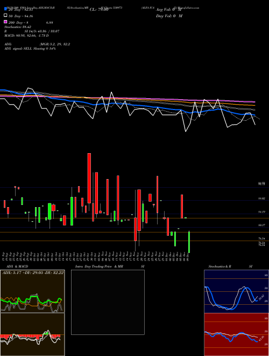This screenshot has width=269, height=356.
Task: Click the tall green candlestick at far right
Action: (189, 242)
